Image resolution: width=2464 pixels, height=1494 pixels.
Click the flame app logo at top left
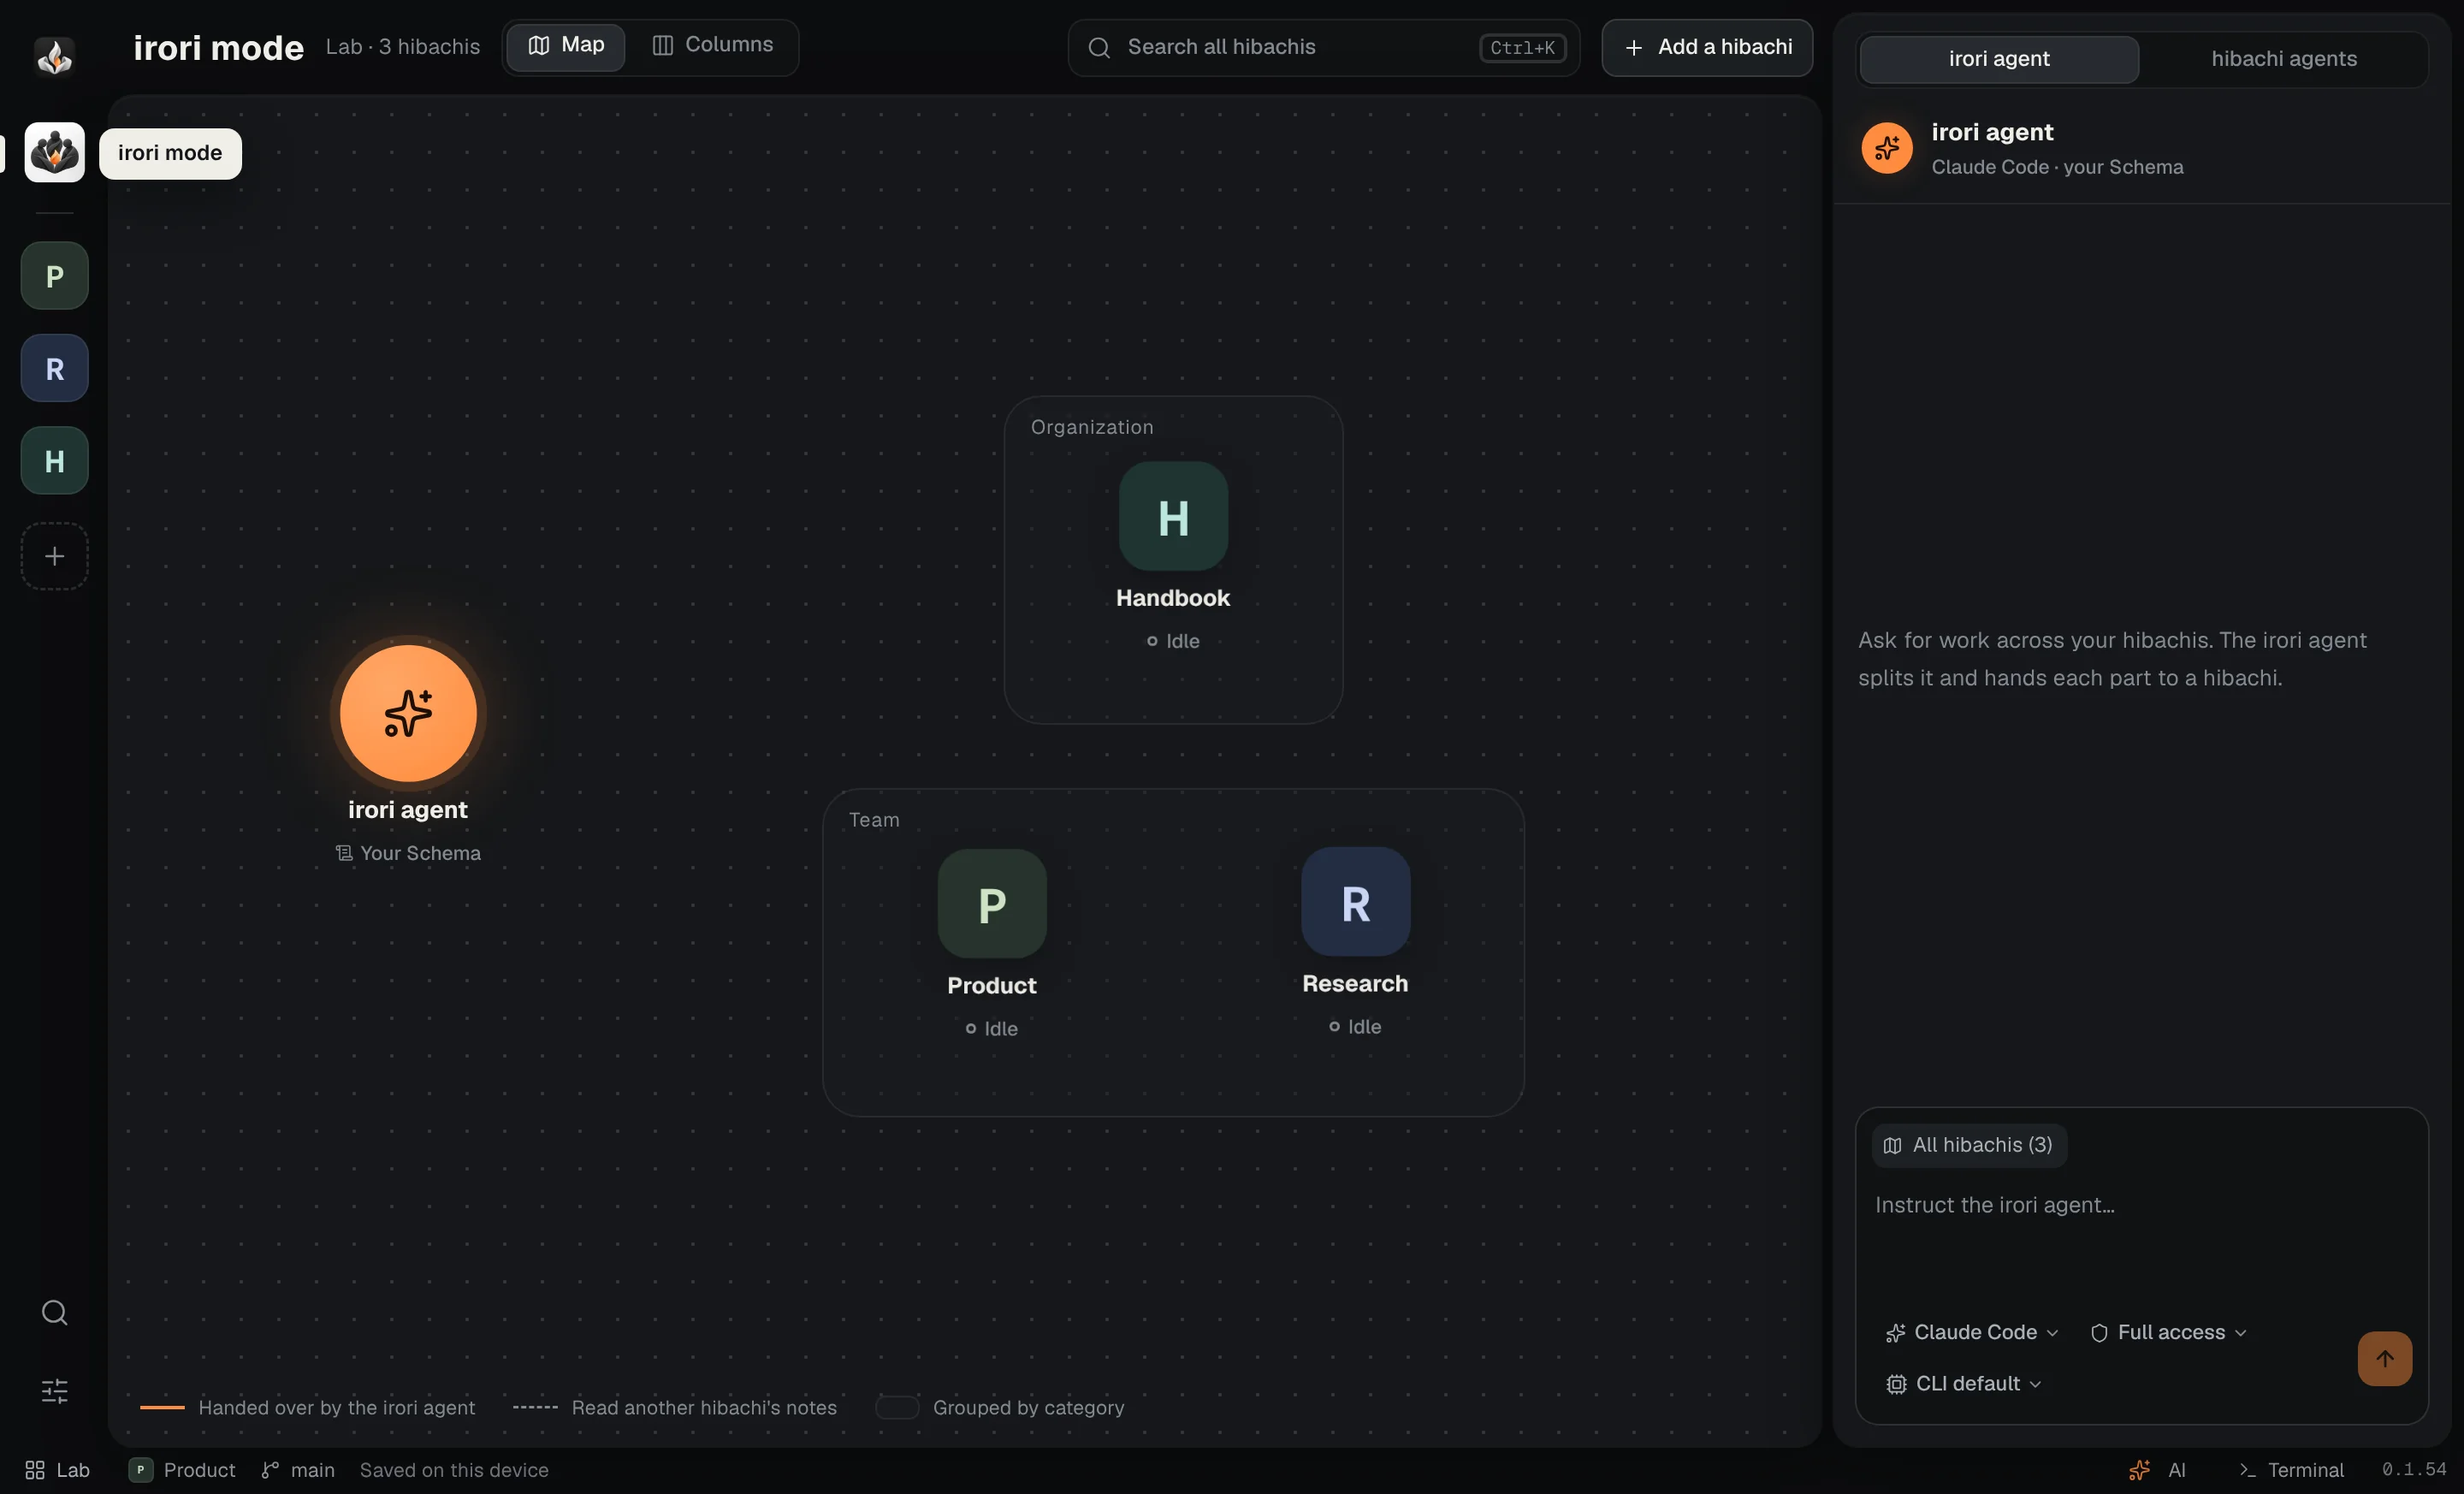pos(54,56)
